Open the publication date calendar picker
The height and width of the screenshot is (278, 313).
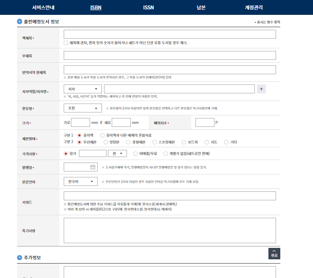click(93, 167)
